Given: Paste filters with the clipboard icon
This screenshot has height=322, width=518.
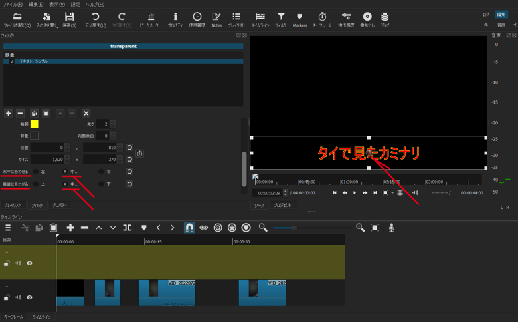Looking at the screenshot, I should coord(46,114).
